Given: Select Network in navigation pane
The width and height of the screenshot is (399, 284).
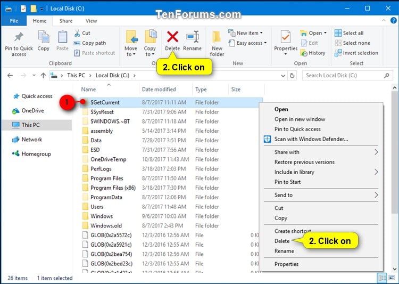Looking at the screenshot, I should coord(27,140).
